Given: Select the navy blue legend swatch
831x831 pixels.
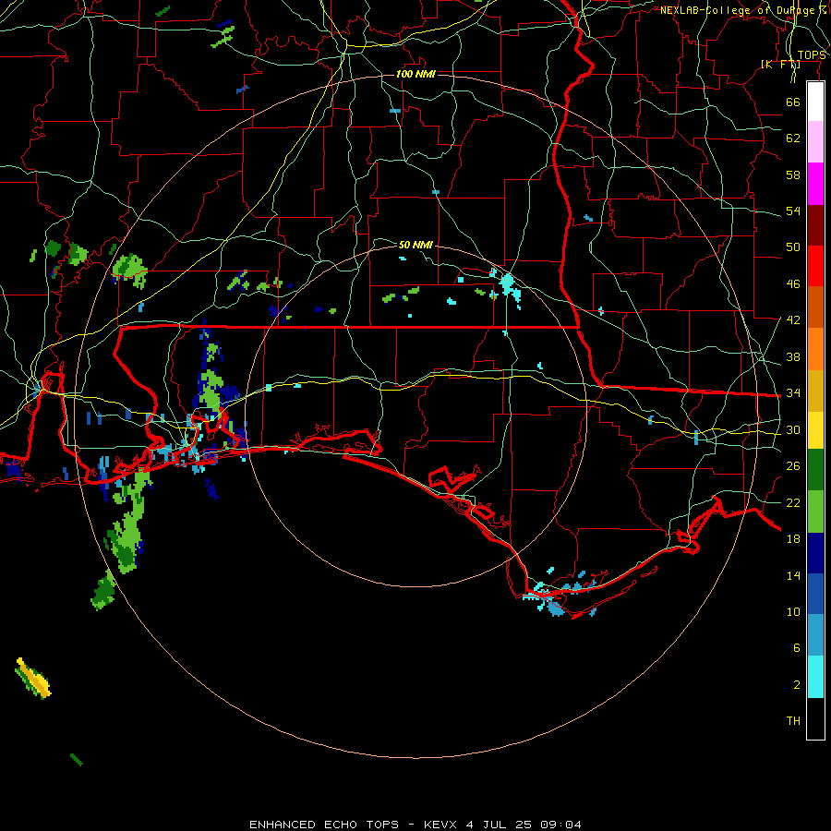Looking at the screenshot, I should tap(815, 553).
